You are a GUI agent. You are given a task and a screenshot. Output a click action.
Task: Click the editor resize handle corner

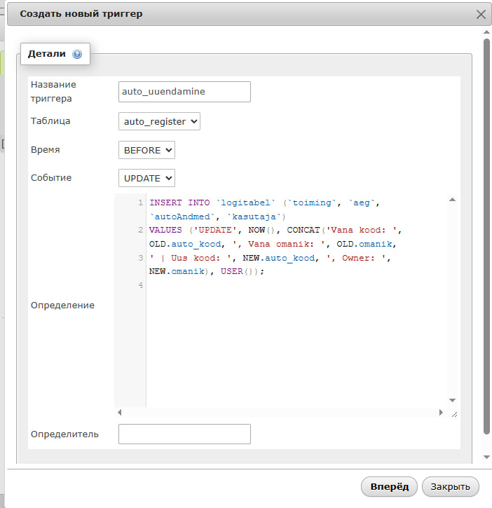pos(453,413)
